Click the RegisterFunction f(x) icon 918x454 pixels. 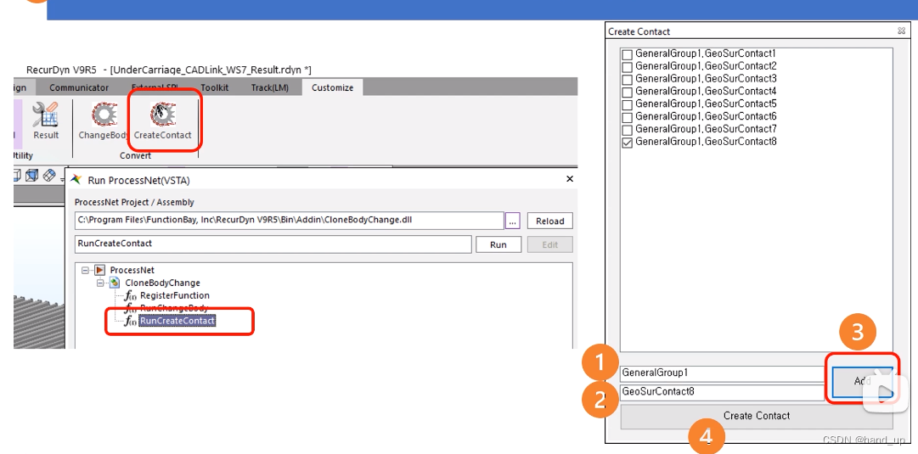tap(131, 295)
